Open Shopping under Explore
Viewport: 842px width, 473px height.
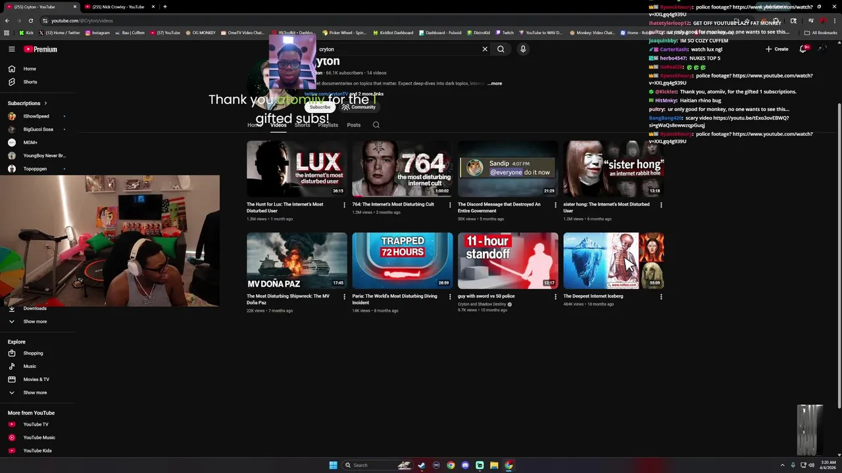click(33, 353)
